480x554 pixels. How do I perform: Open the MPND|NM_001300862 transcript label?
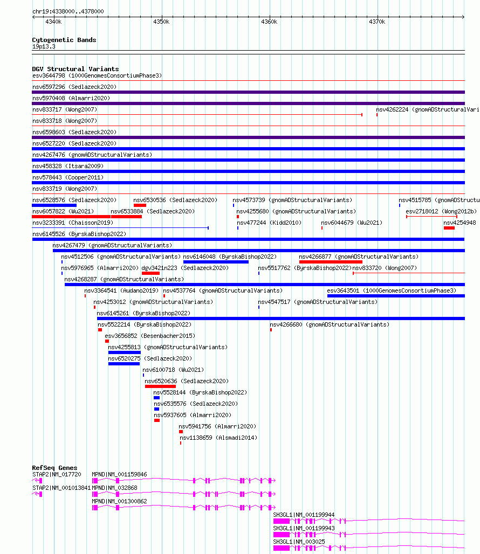tap(119, 501)
